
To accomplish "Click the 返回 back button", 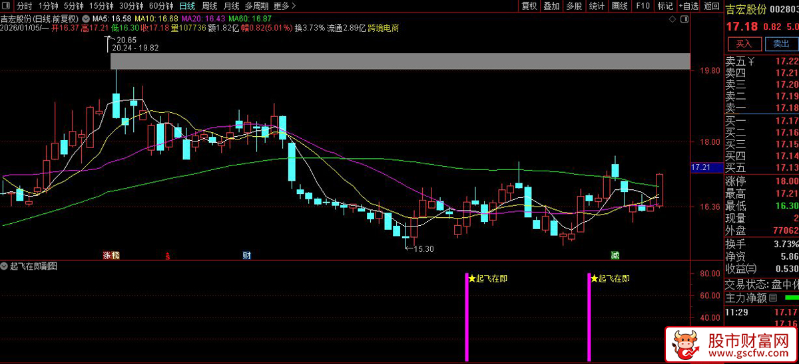I will (x=711, y=6).
